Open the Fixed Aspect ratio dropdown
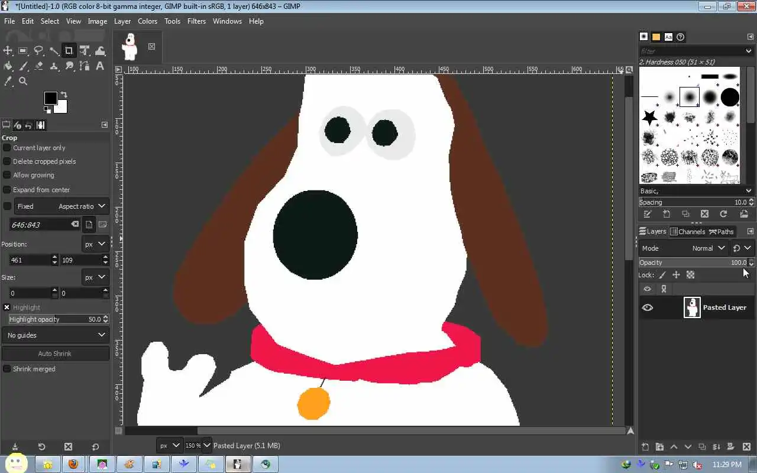The height and width of the screenshot is (473, 757). [x=62, y=206]
